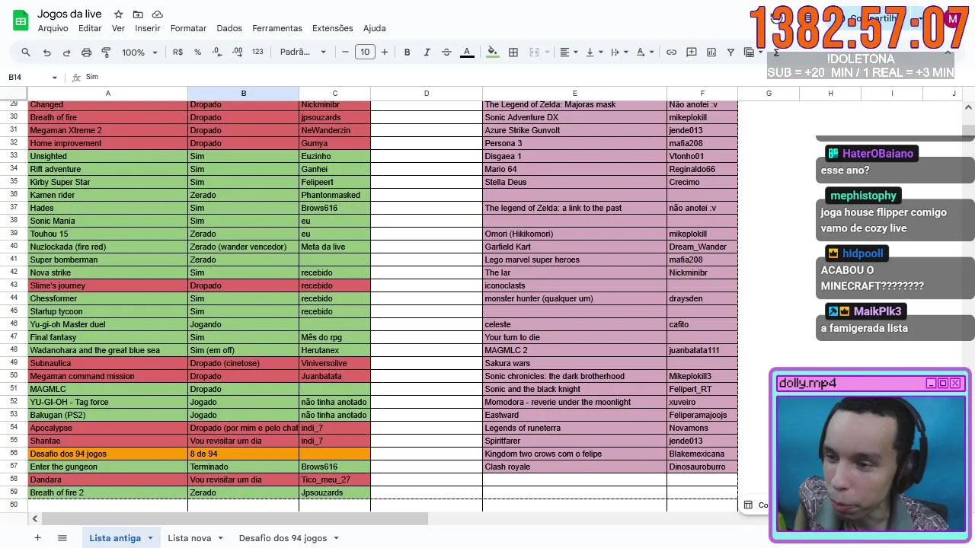Open text rotation dropdown
Image resolution: width=975 pixels, height=548 pixels.
coord(644,53)
